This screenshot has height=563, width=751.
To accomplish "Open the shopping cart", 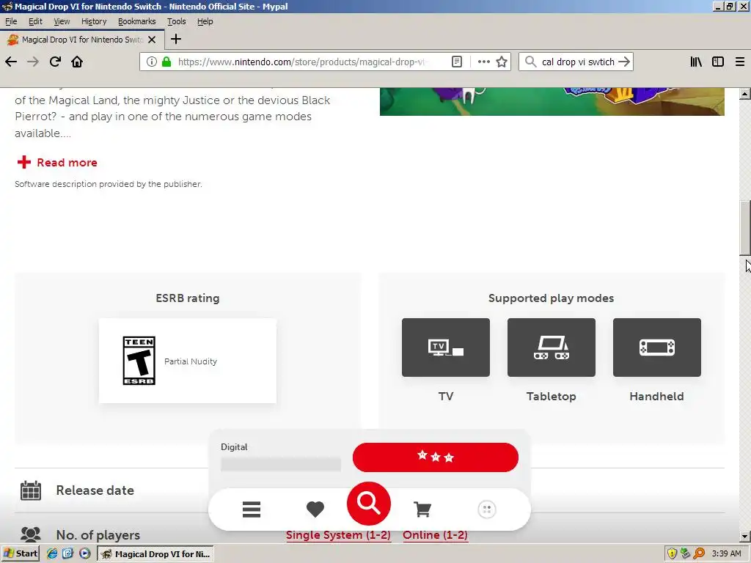I will 422,509.
